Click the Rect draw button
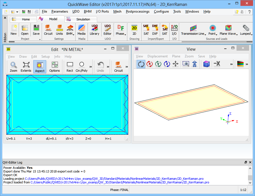Image resolution: width=255 pixels, height=196 pixels. coord(70,67)
